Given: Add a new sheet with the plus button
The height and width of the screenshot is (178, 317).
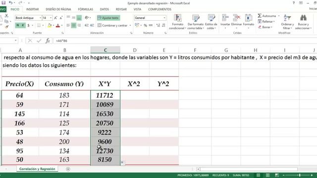Looking at the screenshot, I should pyautogui.click(x=68, y=169).
